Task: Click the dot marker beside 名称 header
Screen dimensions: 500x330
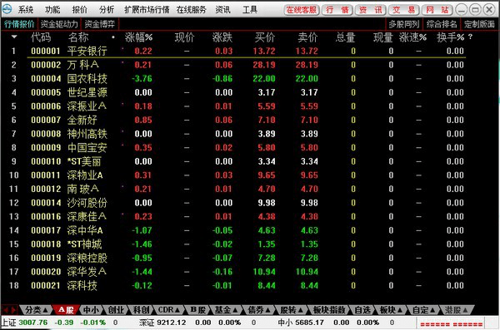Action: point(113,37)
